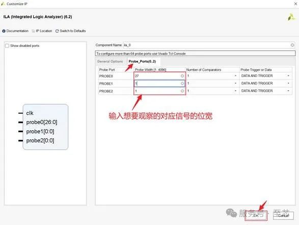The width and height of the screenshot is (299, 225).
Task: Clear the PROBE0 width using its clear icon
Action: point(182,76)
